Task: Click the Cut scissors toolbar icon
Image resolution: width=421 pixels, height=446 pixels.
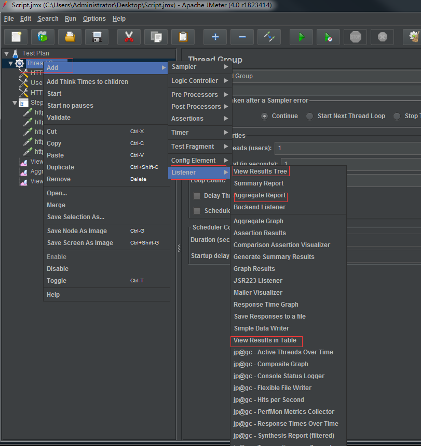Action: [x=129, y=37]
